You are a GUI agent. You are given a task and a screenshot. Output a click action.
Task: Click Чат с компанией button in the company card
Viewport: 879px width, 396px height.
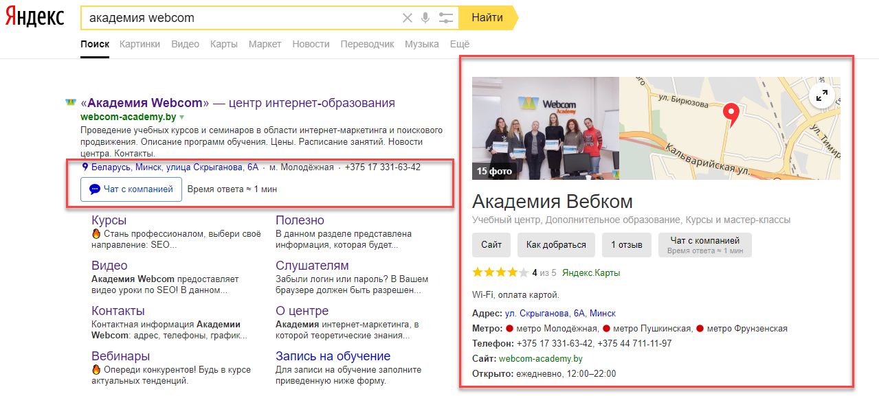(x=705, y=245)
